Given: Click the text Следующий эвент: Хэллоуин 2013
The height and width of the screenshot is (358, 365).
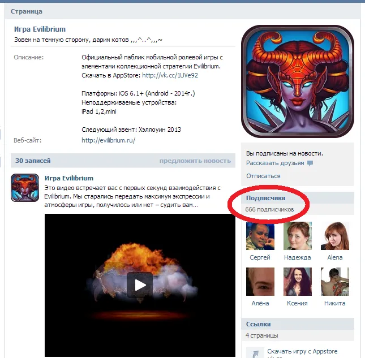Looking at the screenshot, I should point(131,130).
